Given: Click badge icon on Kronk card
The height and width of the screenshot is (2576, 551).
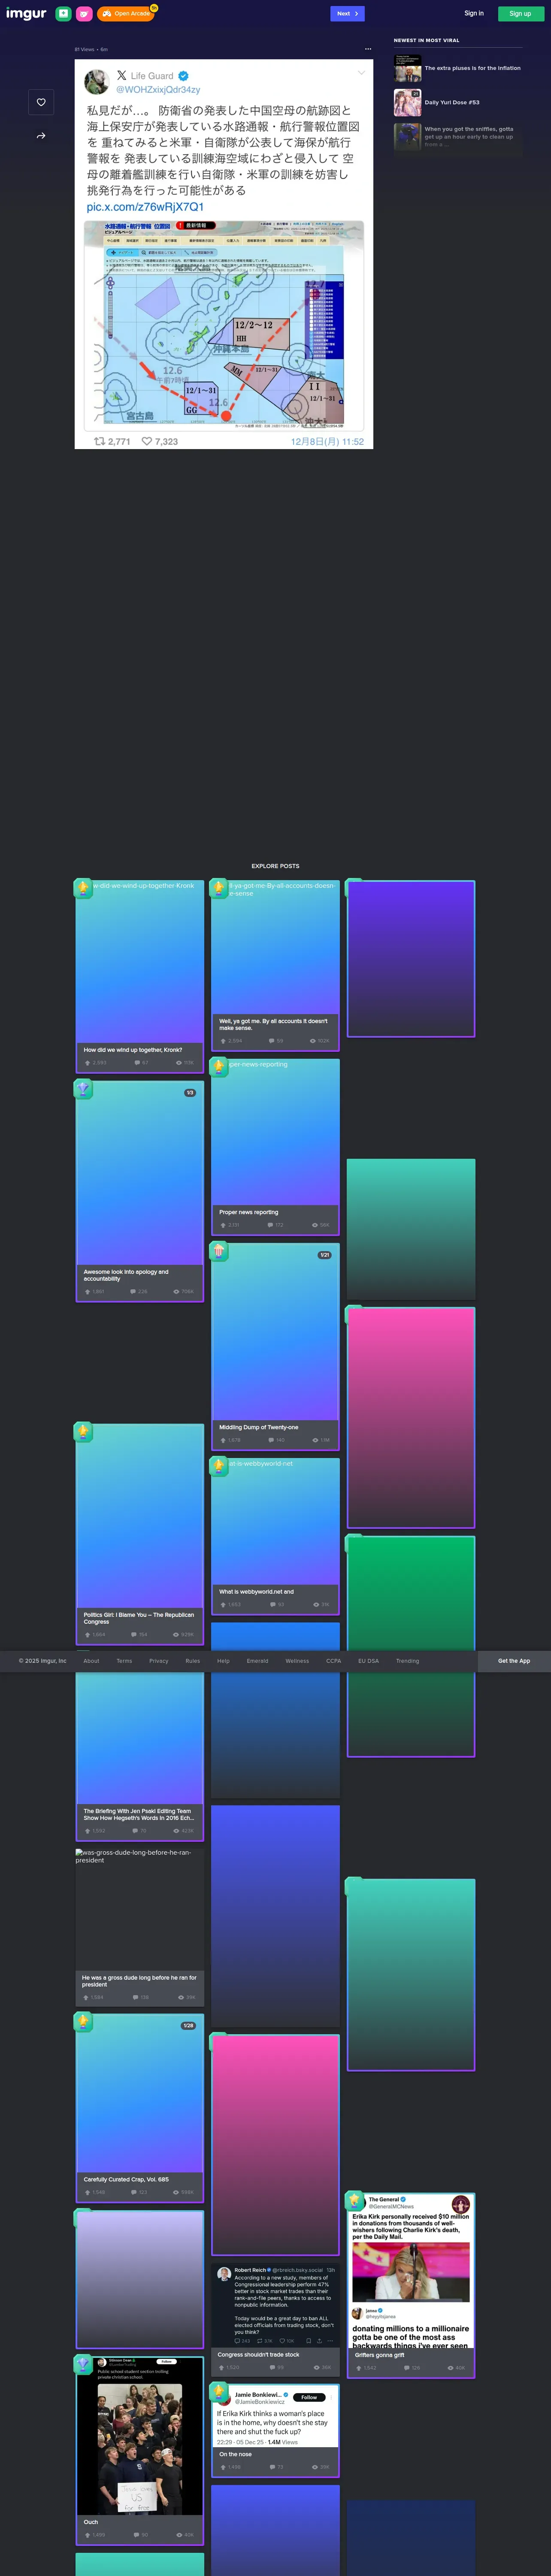Looking at the screenshot, I should (x=83, y=887).
